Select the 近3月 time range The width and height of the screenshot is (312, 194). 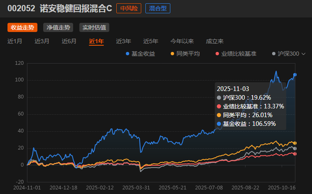(42, 41)
